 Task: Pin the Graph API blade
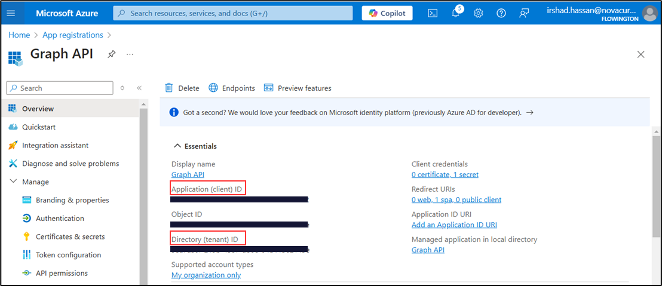pyautogui.click(x=112, y=54)
